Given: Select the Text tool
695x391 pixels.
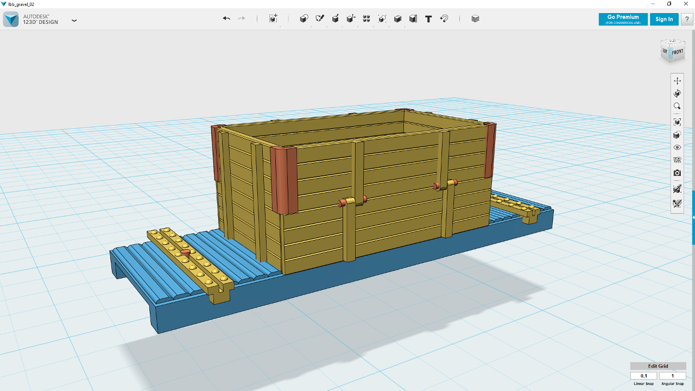Looking at the screenshot, I should click(x=428, y=18).
